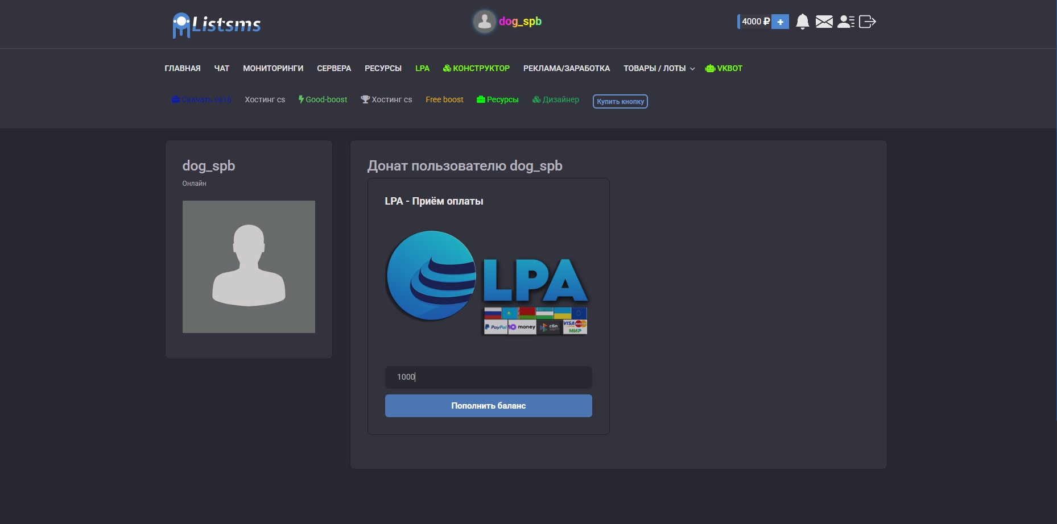This screenshot has width=1057, height=524.
Task: Open VKBOT robot menu item
Action: (x=724, y=68)
